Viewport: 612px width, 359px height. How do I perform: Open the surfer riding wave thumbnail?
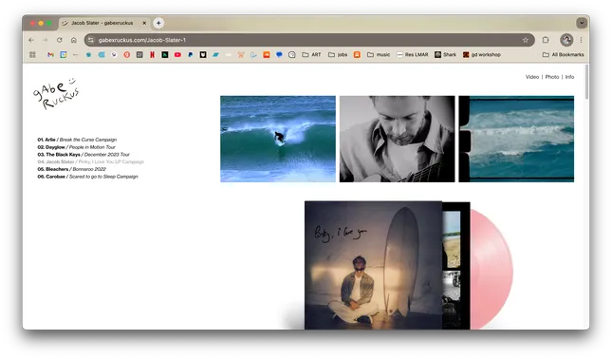(x=278, y=139)
